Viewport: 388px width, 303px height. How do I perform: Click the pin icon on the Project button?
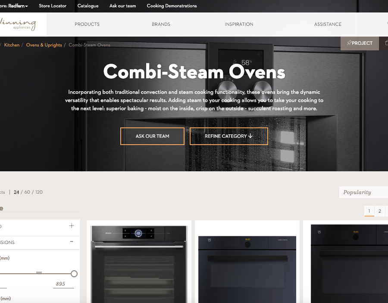click(x=349, y=43)
